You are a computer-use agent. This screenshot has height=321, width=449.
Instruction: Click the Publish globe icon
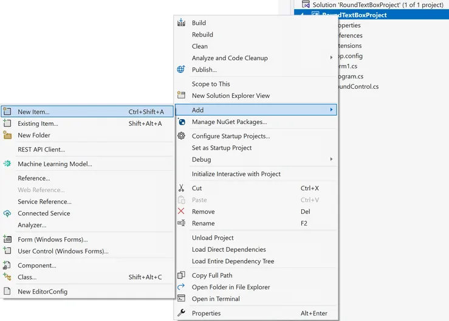(181, 69)
